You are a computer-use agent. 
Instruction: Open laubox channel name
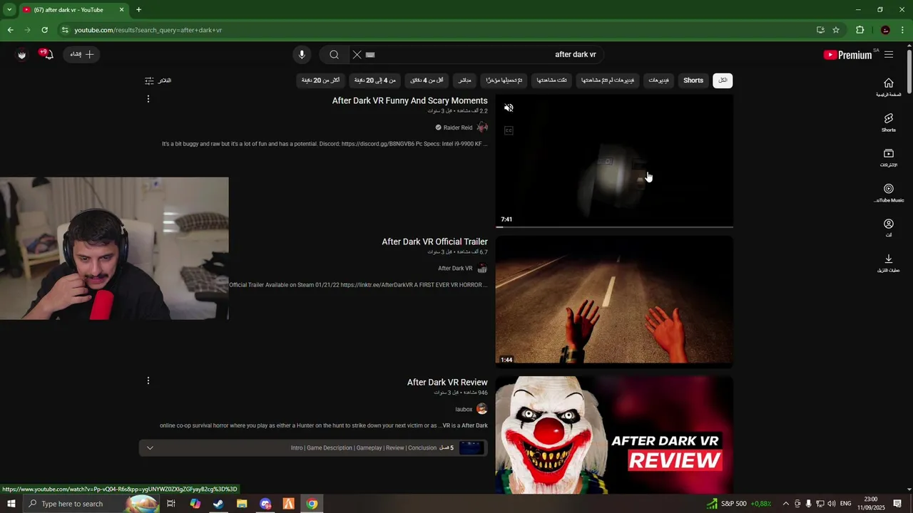pos(464,410)
